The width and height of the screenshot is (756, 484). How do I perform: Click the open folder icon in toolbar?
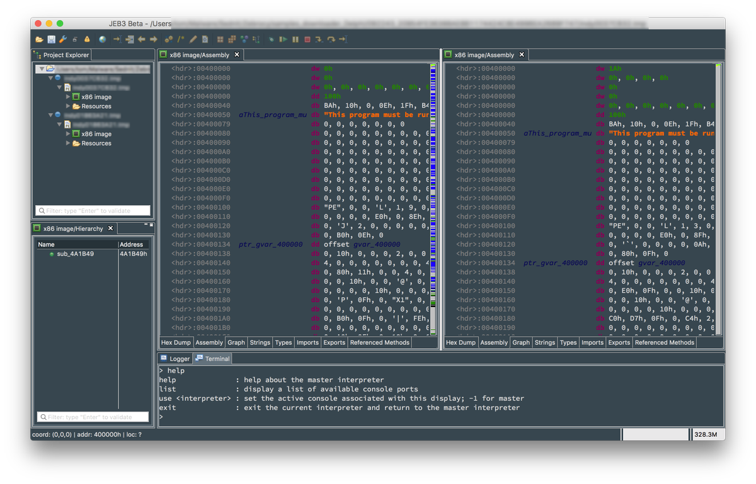[x=39, y=39]
